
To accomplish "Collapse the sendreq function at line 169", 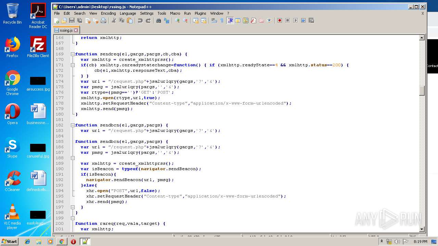I will point(73,54).
